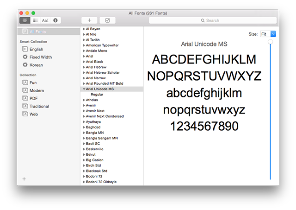Viewport: 296px width, 210px height.
Task: Select All Fonts in the sidebar
Action: [49, 32]
